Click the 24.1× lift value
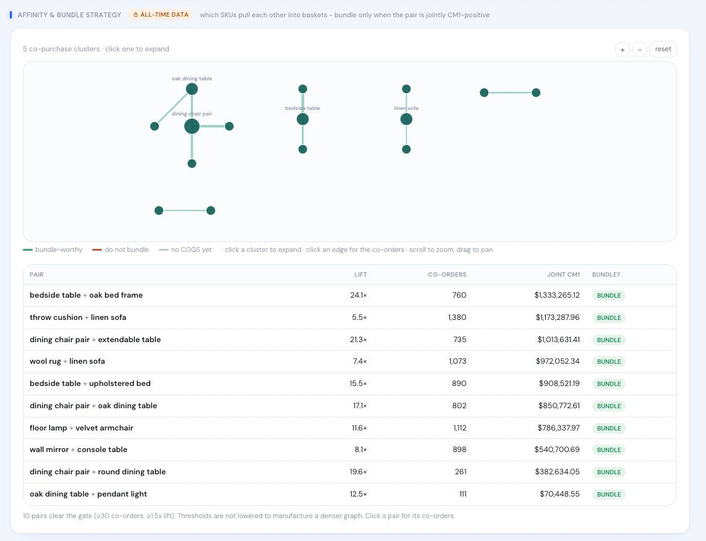 (359, 295)
